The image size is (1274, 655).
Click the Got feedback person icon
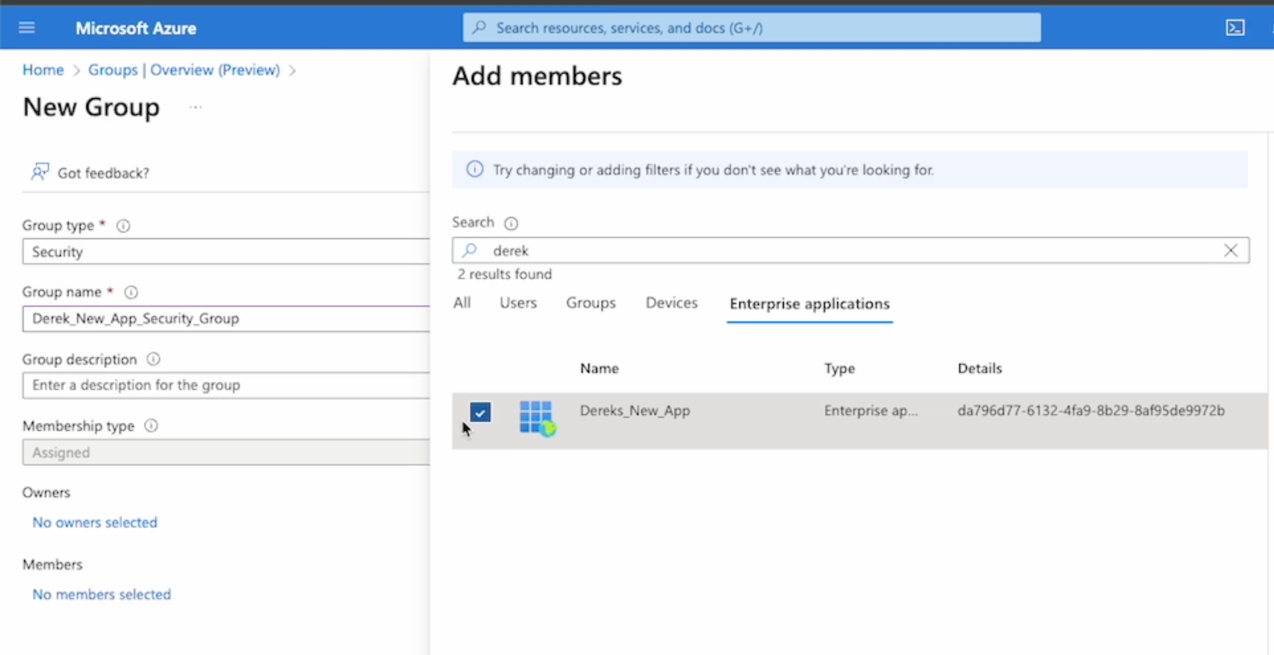coord(39,172)
